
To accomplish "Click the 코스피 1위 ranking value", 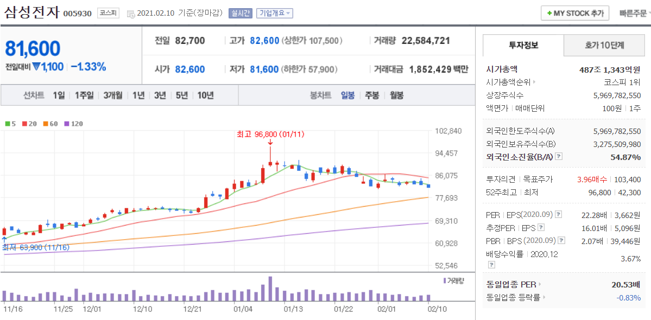I will [x=622, y=82].
